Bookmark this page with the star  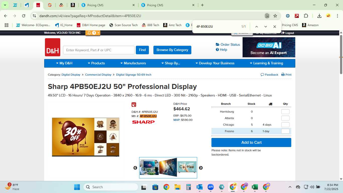tap(275, 16)
